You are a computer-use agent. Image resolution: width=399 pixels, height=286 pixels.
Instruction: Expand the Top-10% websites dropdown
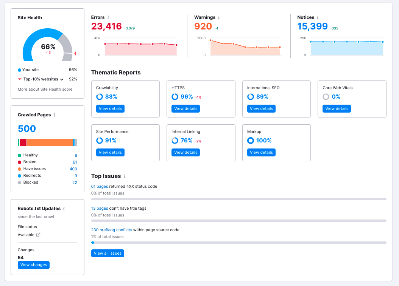tap(61, 79)
